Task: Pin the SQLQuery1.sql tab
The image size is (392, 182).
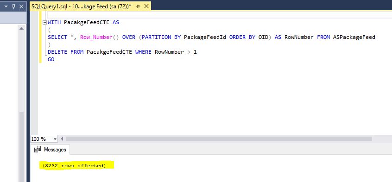Action: point(138,7)
